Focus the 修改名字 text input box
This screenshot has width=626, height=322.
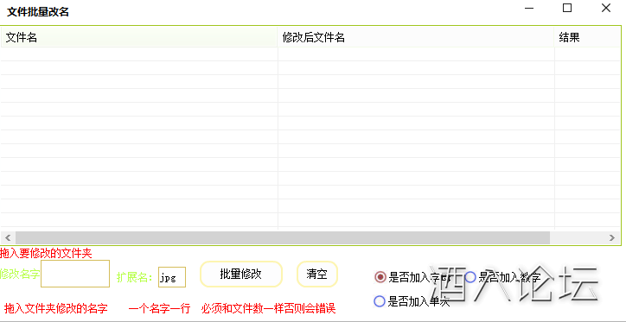pos(75,274)
